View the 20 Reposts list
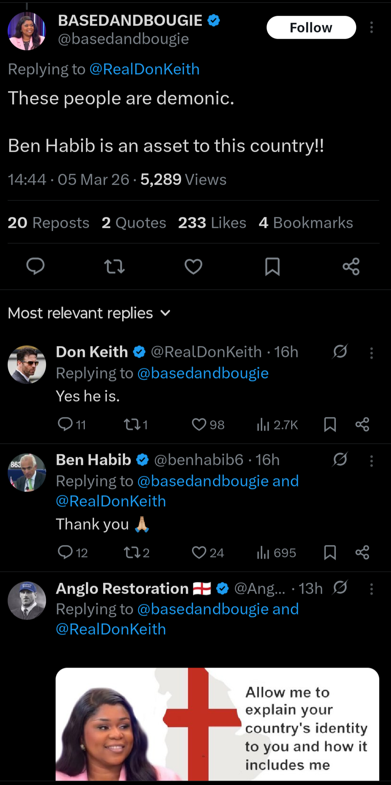The image size is (391, 785). click(49, 223)
